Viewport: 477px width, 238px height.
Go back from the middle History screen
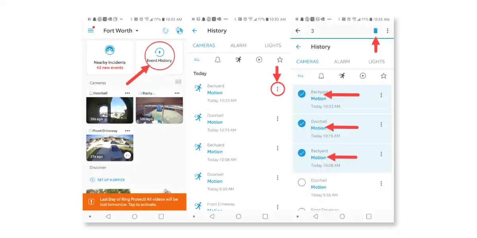pyautogui.click(x=195, y=31)
